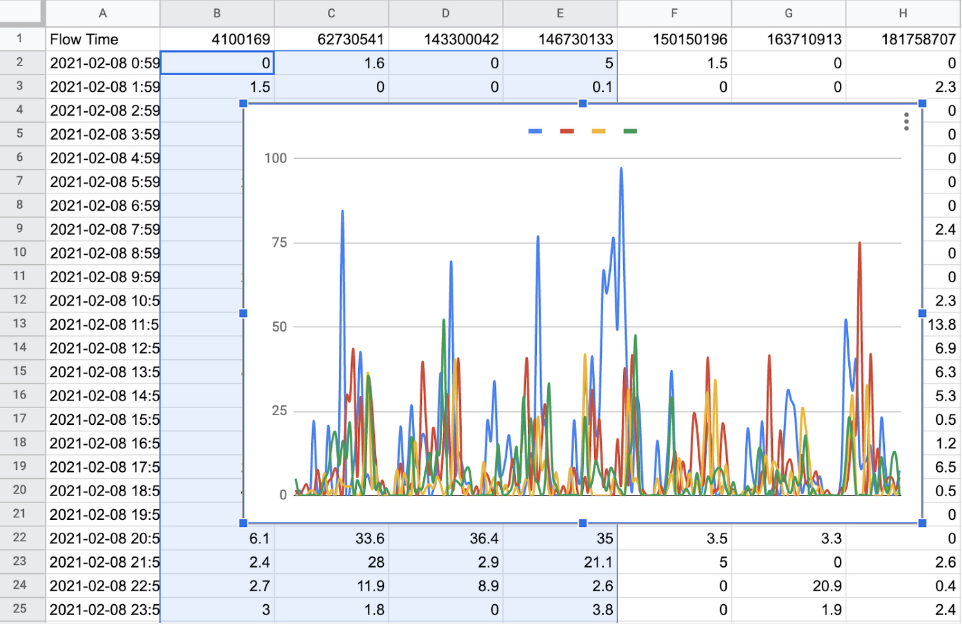This screenshot has width=962, height=626.
Task: Click the chart's right-middle resize handle
Action: 922,313
